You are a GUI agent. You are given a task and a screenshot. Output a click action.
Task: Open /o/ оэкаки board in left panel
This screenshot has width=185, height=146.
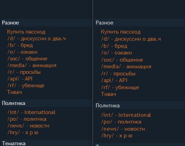coord(22,52)
